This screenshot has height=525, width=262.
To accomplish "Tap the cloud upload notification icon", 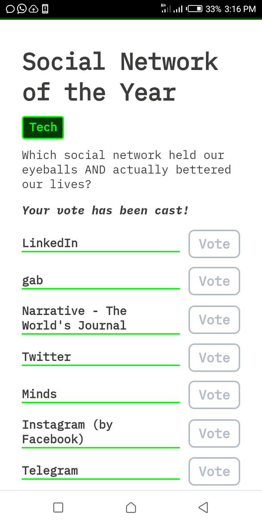I will click(33, 9).
